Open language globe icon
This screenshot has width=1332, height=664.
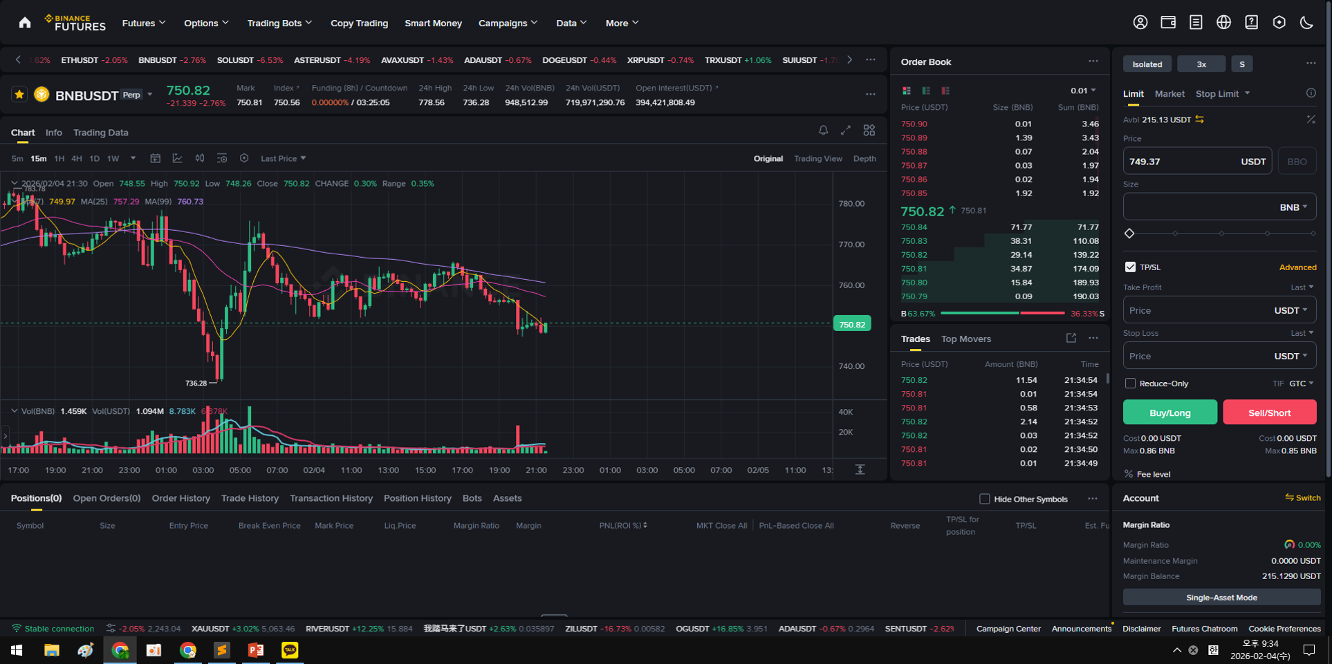point(1223,23)
